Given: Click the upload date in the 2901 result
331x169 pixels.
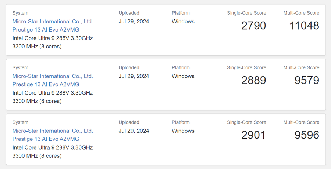Looking at the screenshot, I should [x=134, y=131].
